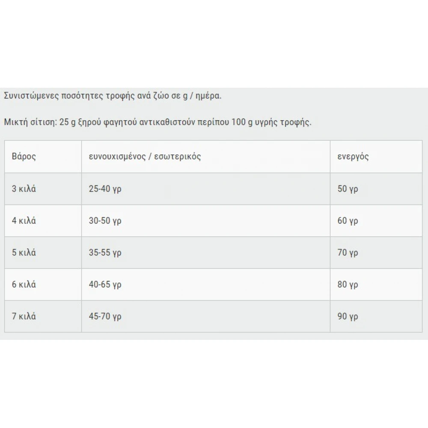Viewport: 428px width, 428px height.
Task: Select the "ευνουχισμένος / εσωτερικός" column header
Action: [145, 156]
